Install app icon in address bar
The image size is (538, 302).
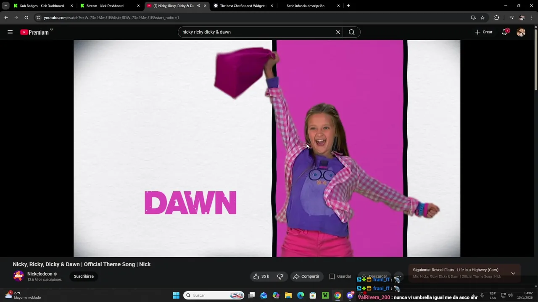473,18
